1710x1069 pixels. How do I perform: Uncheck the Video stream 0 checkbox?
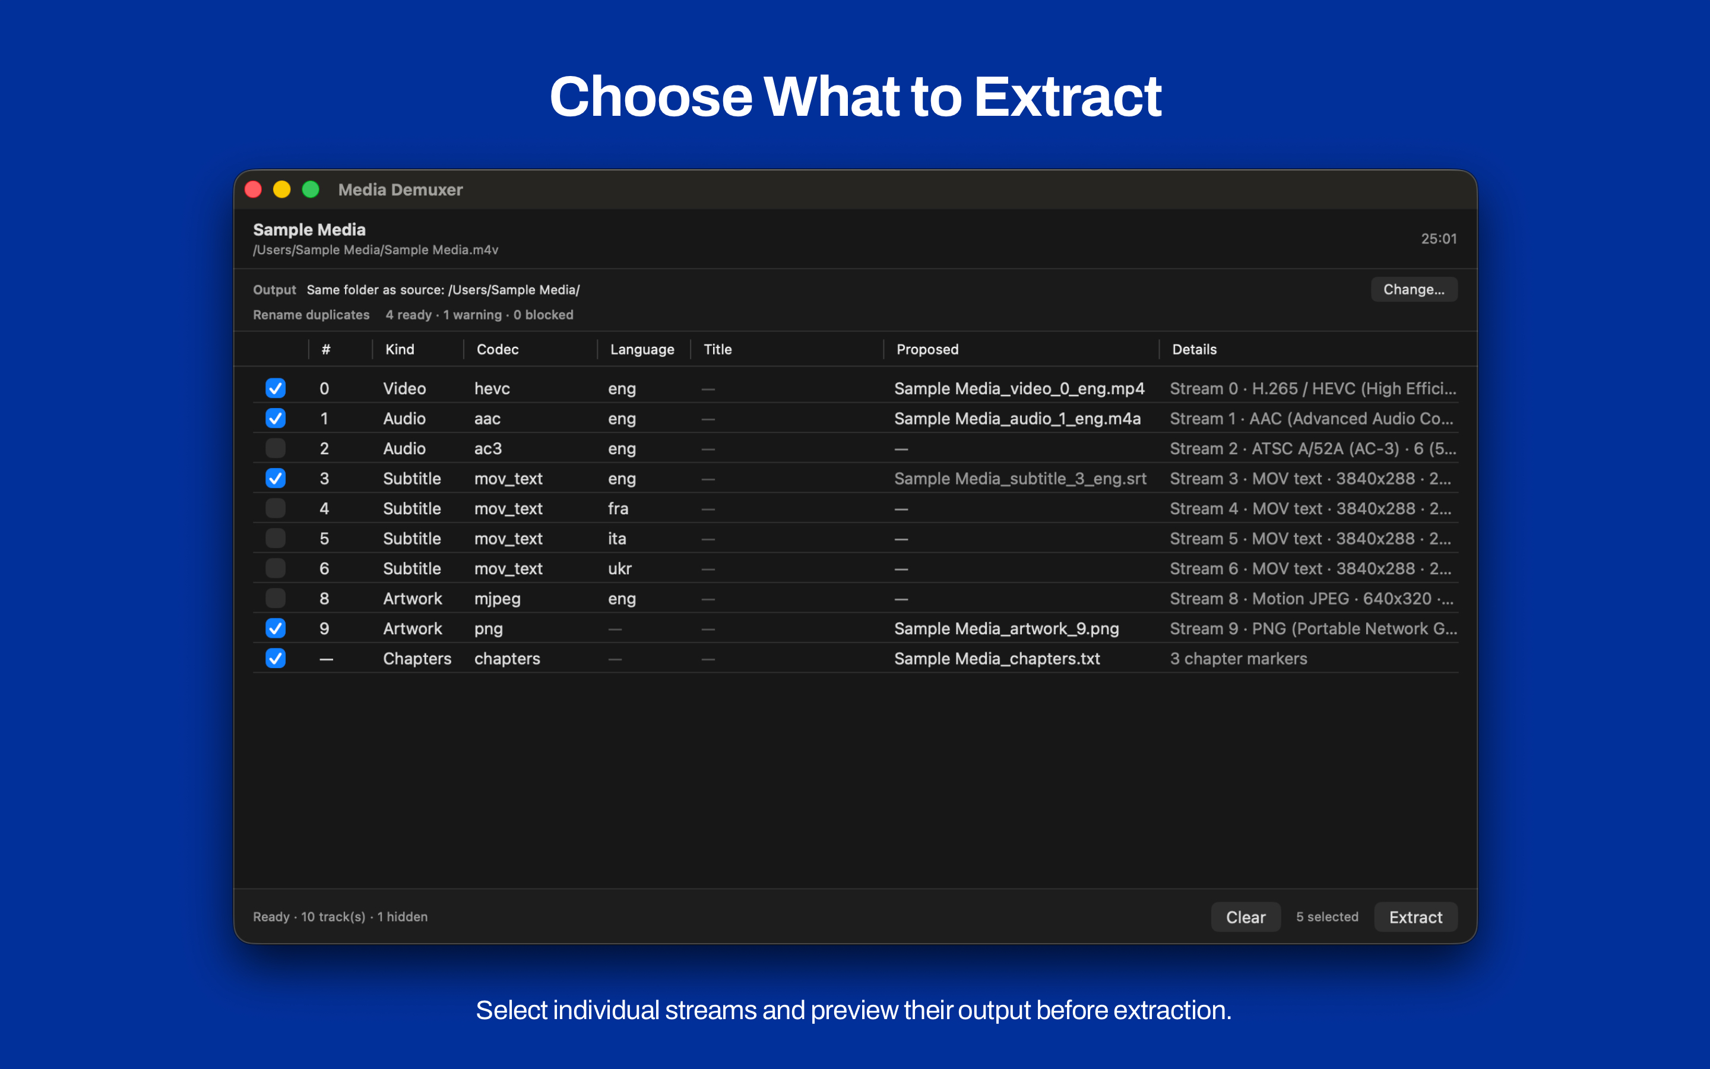275,388
